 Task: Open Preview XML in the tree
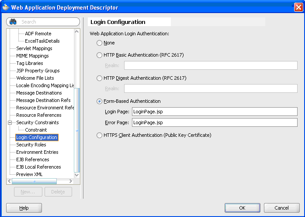pyautogui.click(x=29, y=174)
